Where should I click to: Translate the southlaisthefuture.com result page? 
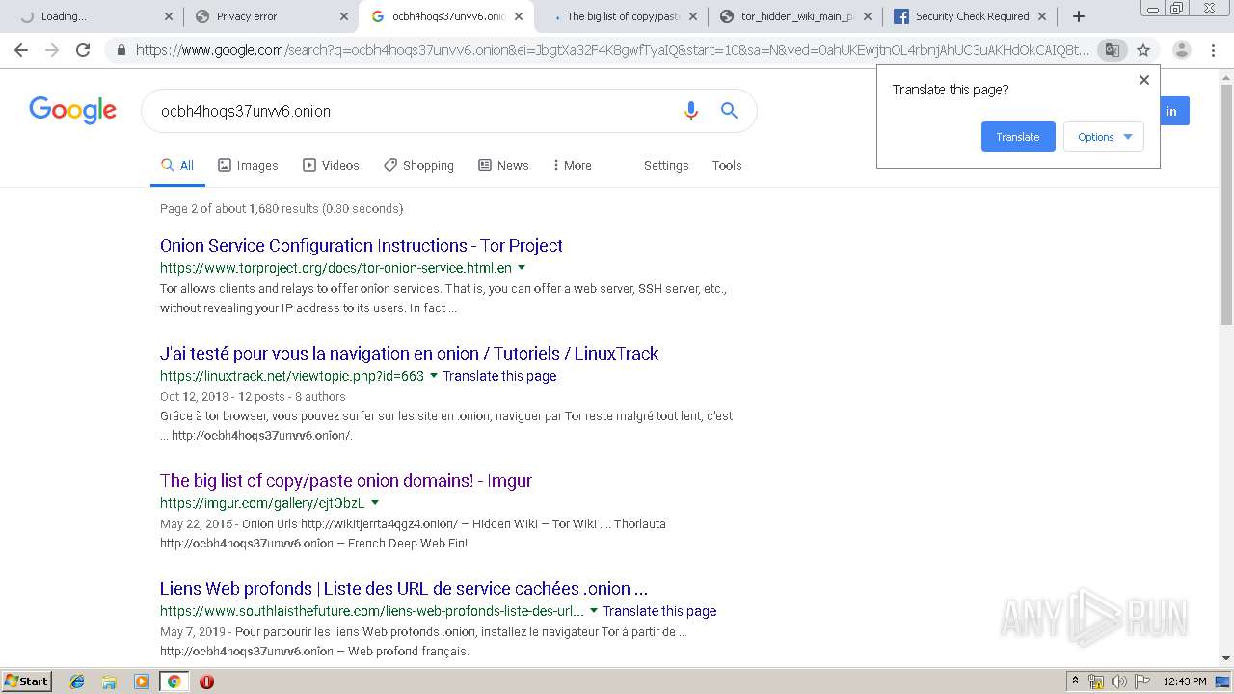pyautogui.click(x=659, y=611)
